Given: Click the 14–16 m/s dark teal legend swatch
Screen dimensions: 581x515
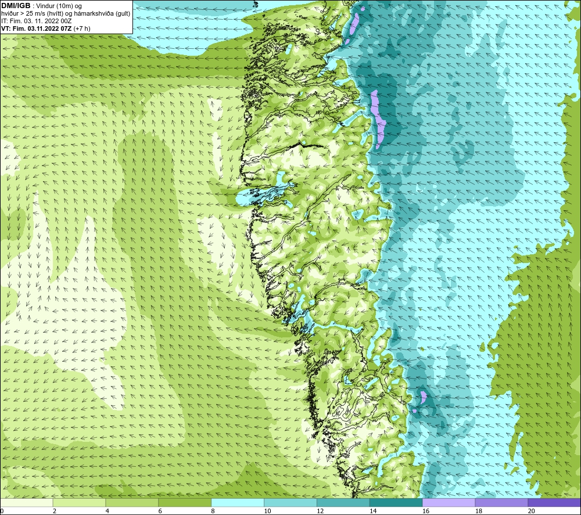Looking at the screenshot, I should pyautogui.click(x=396, y=502).
